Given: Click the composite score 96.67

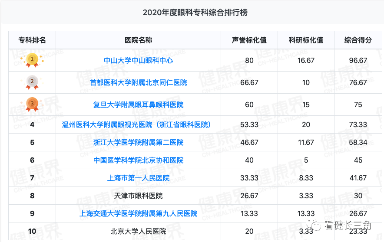Looking at the screenshot, I should [358, 60].
